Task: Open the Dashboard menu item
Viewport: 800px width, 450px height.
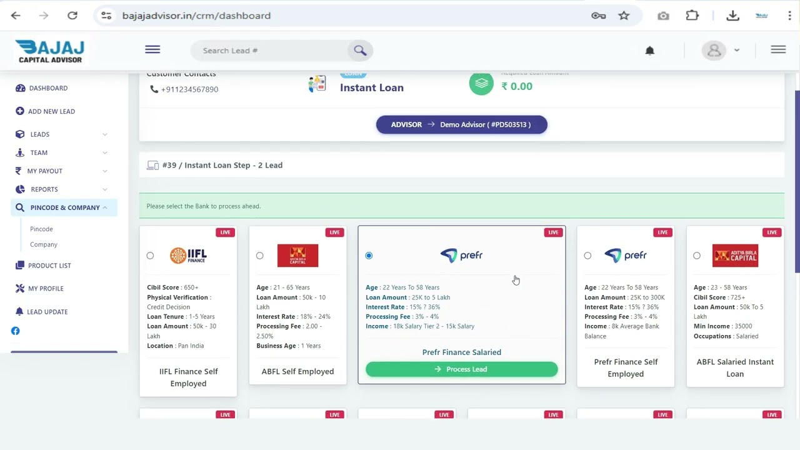Action: point(48,88)
